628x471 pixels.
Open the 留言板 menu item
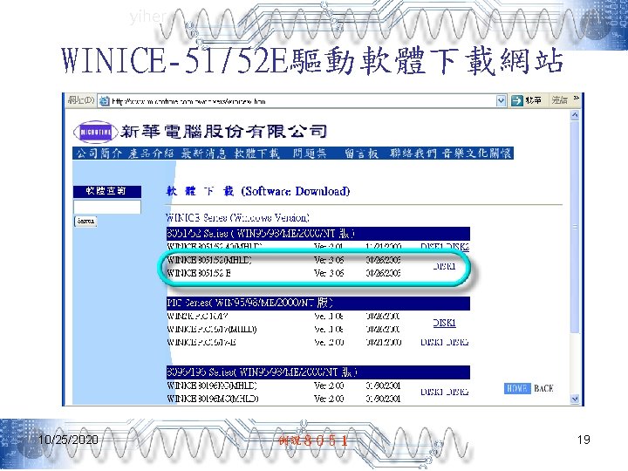[x=361, y=153]
